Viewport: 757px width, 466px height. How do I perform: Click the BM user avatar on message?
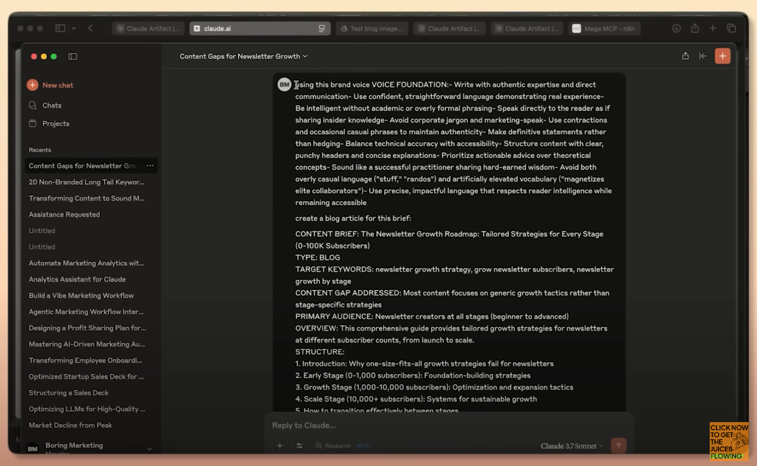point(284,85)
